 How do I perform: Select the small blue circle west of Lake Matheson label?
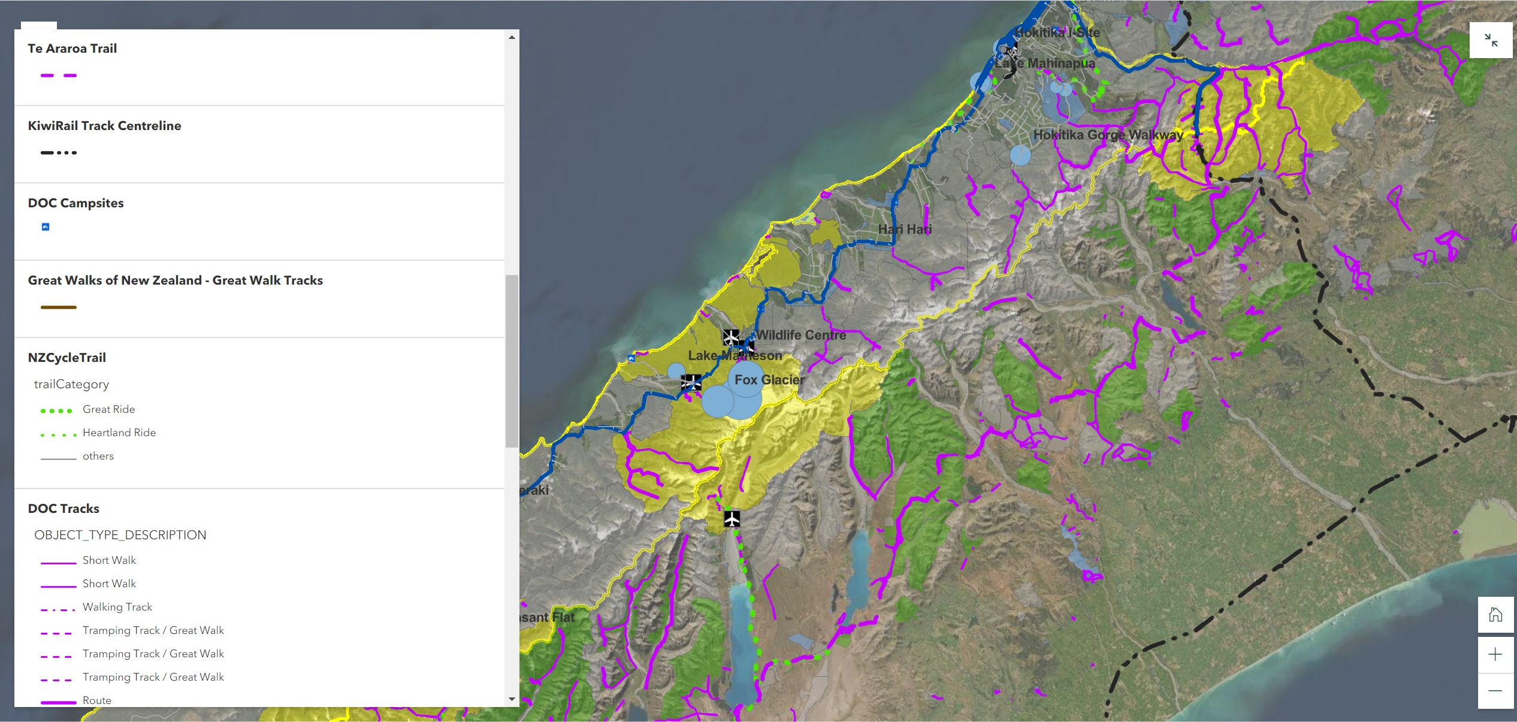coord(676,371)
